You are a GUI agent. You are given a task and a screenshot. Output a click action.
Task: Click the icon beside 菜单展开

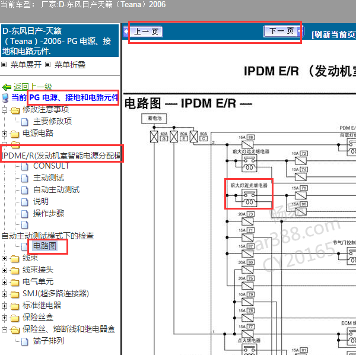click(x=4, y=65)
